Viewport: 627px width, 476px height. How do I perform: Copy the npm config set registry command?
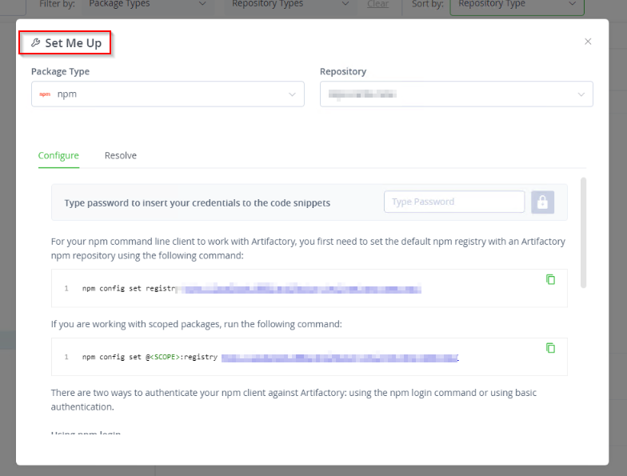550,279
